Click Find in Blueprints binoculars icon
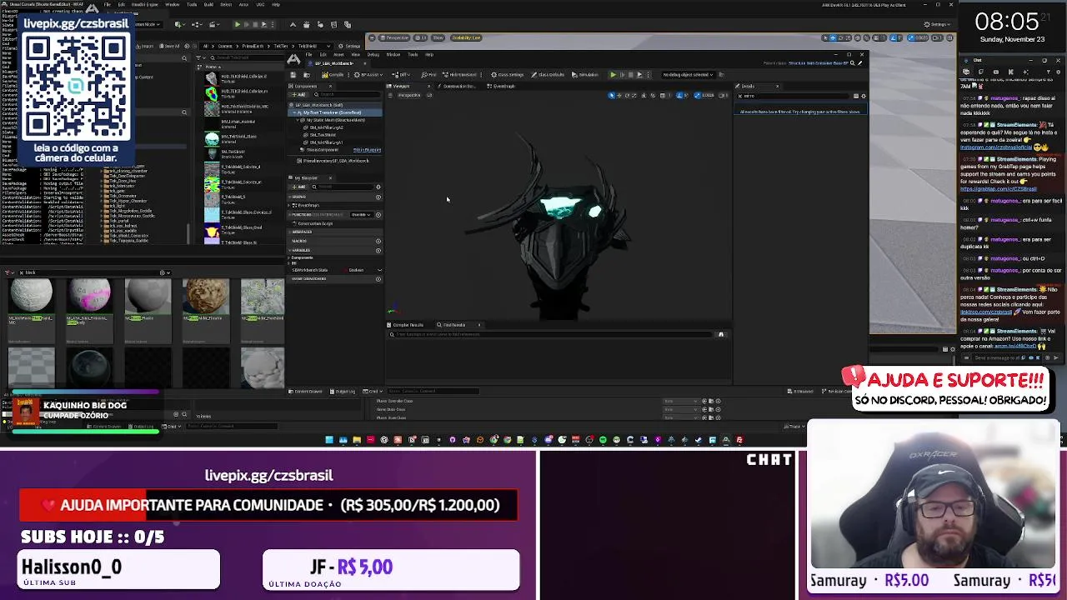Screen dimensions: 1067x600 (x=721, y=334)
